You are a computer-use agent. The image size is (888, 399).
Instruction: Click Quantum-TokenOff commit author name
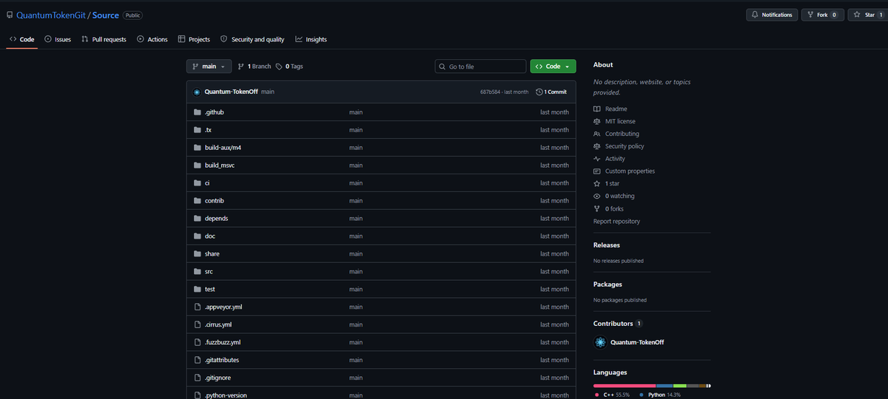231,92
